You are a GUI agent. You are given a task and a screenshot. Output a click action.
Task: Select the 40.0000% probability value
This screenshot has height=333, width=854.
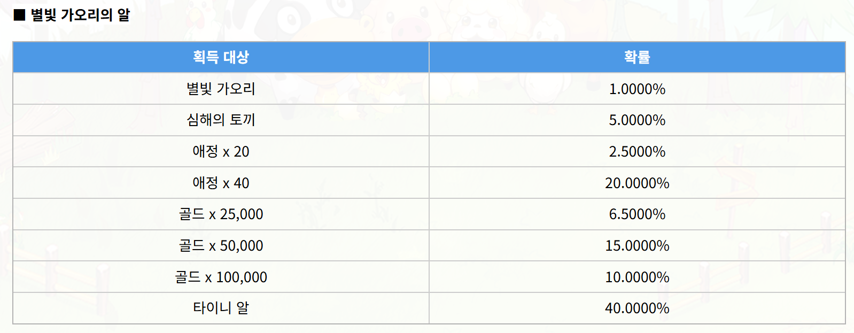tap(637, 308)
